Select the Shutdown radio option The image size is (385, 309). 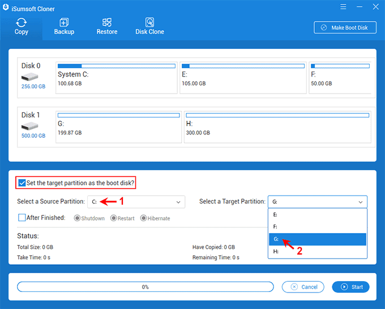point(78,218)
